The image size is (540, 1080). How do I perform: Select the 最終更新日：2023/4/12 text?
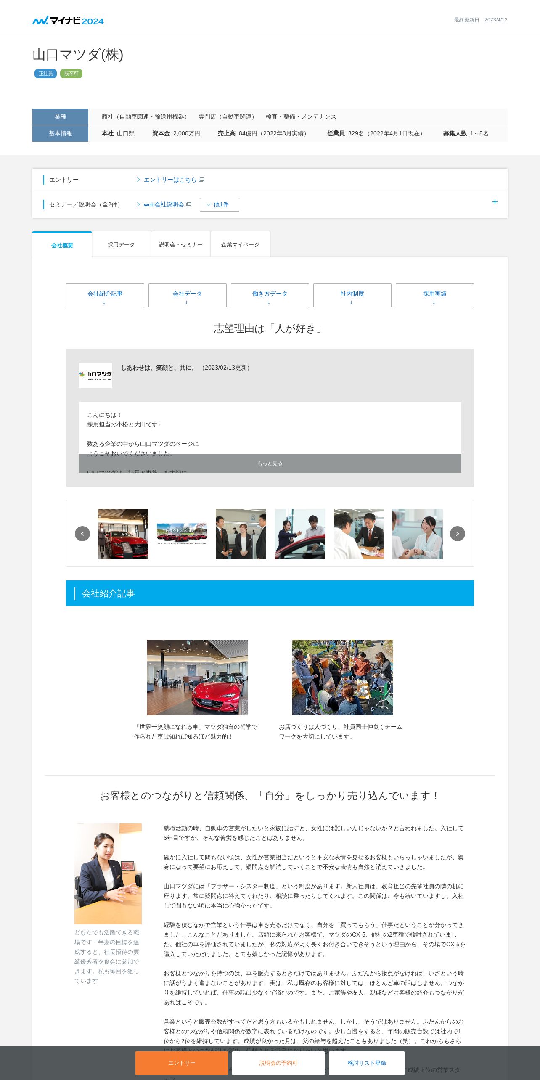(x=481, y=20)
